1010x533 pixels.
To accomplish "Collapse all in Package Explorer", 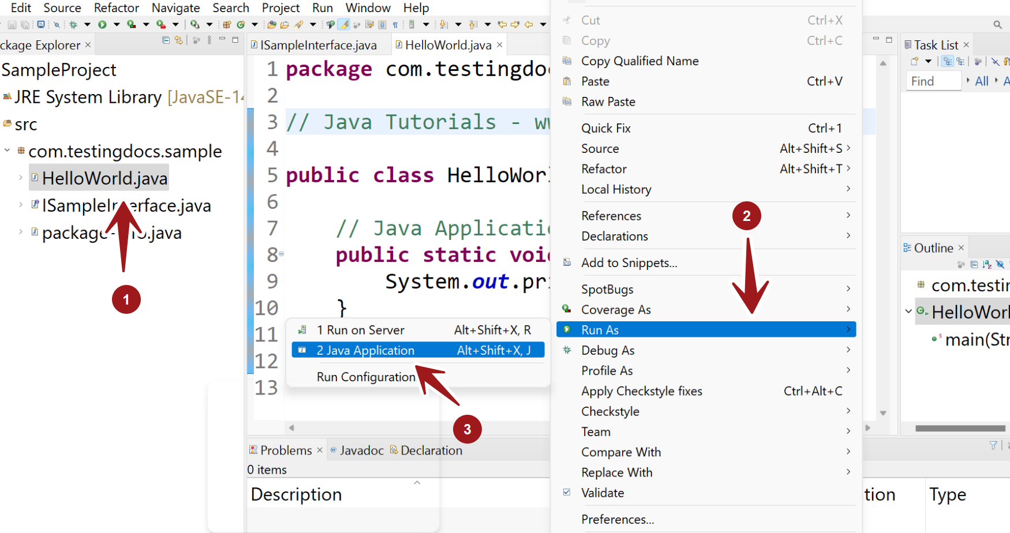I will (166, 40).
